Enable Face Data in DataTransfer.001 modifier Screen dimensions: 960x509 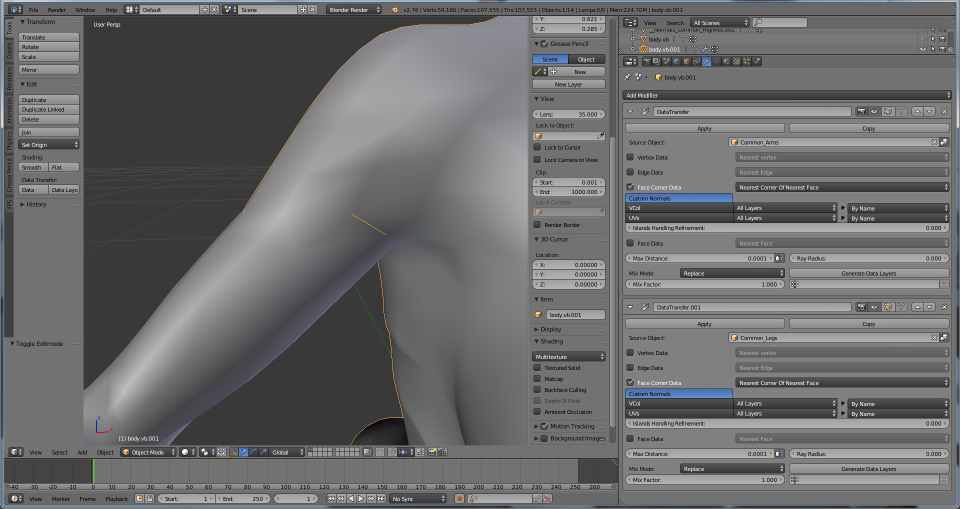tap(630, 438)
